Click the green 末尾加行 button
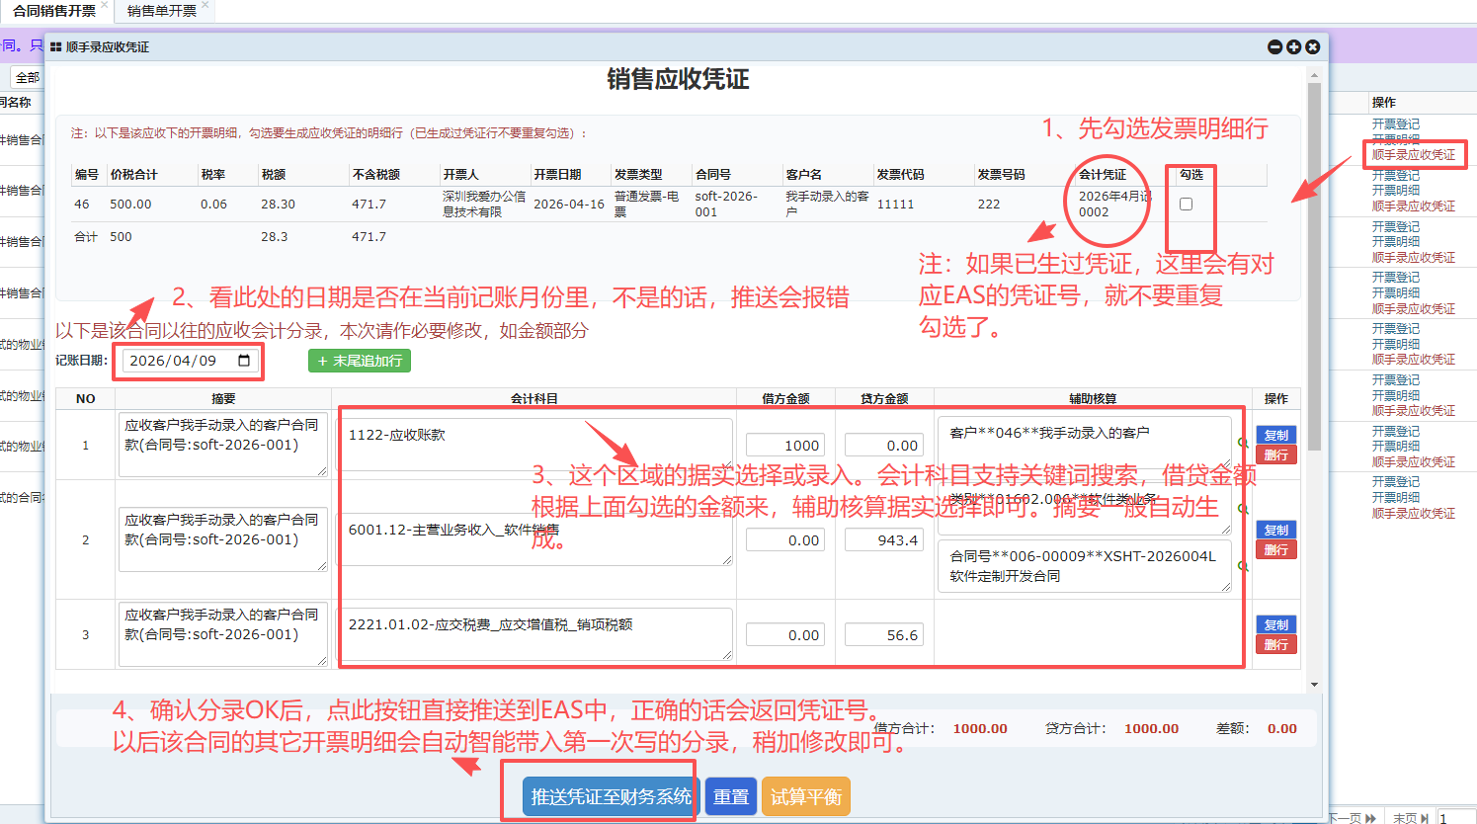This screenshot has width=1477, height=824. (x=359, y=361)
